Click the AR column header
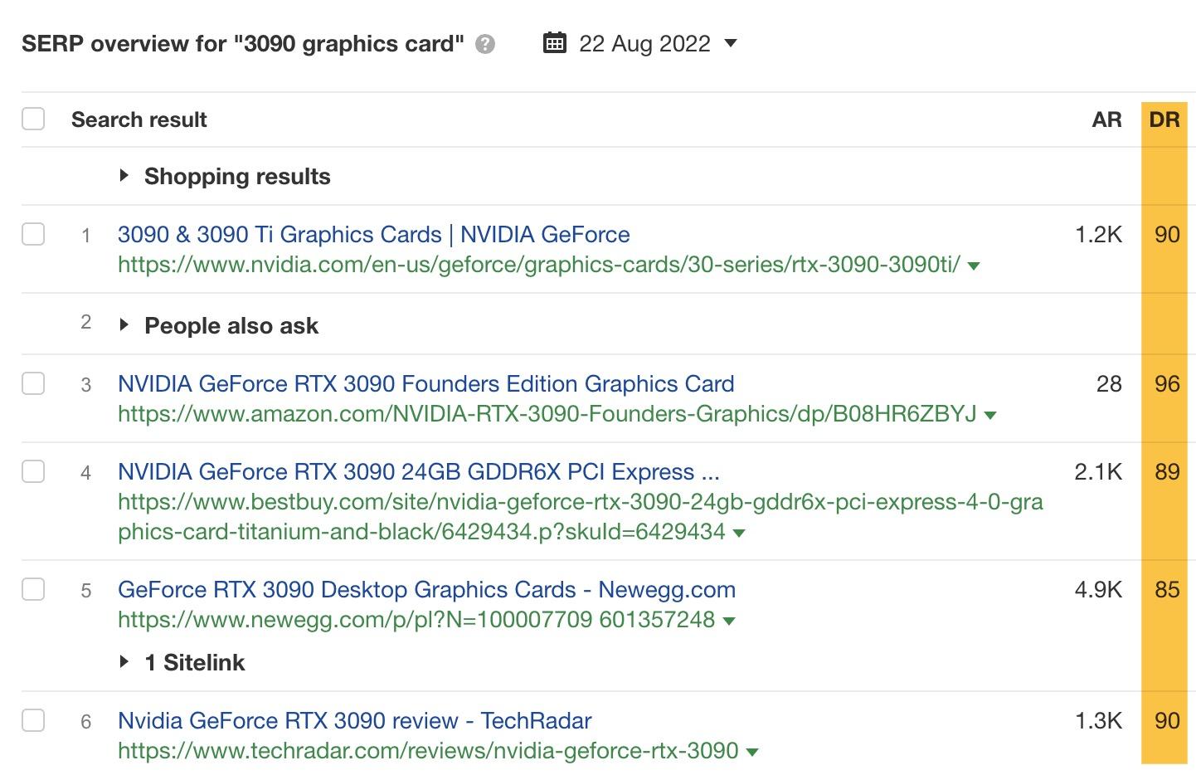This screenshot has width=1196, height=775. point(1106,119)
